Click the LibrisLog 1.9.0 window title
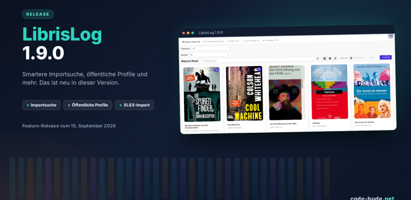Screen dimensions: 411x200 (x=210, y=33)
